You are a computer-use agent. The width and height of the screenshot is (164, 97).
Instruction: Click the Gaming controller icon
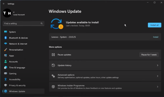6,73
